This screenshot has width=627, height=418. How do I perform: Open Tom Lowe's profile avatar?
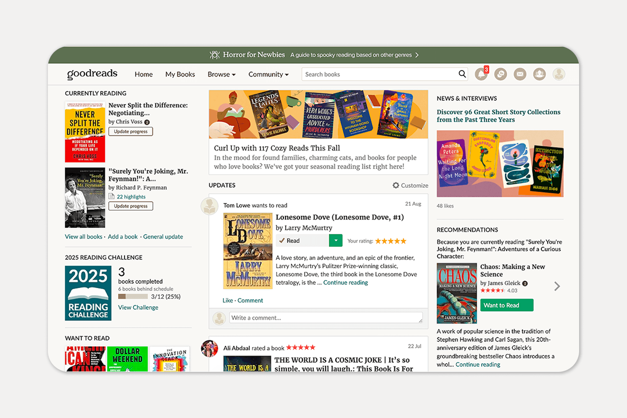tap(209, 206)
